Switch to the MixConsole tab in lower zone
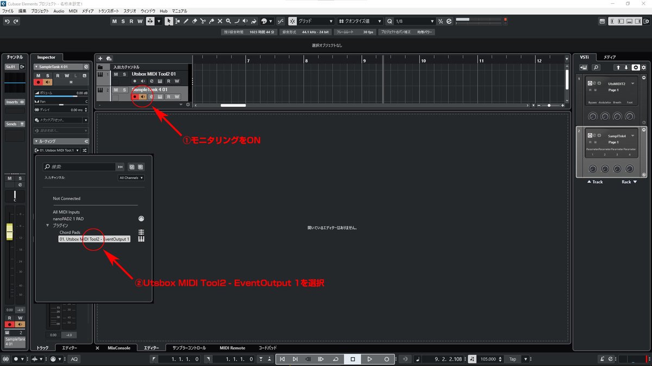 [x=118, y=348]
